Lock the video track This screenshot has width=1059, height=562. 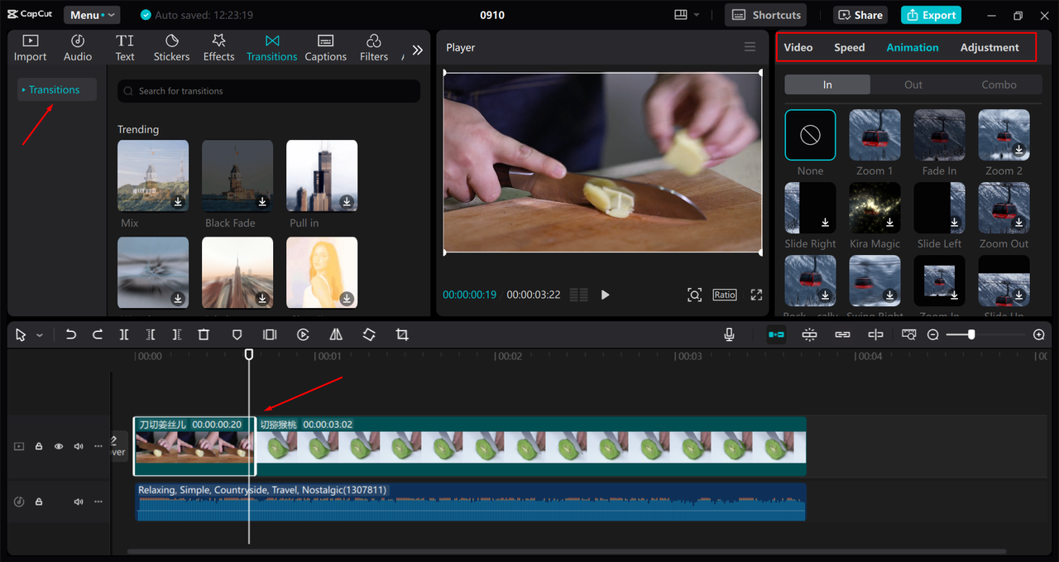[x=39, y=446]
